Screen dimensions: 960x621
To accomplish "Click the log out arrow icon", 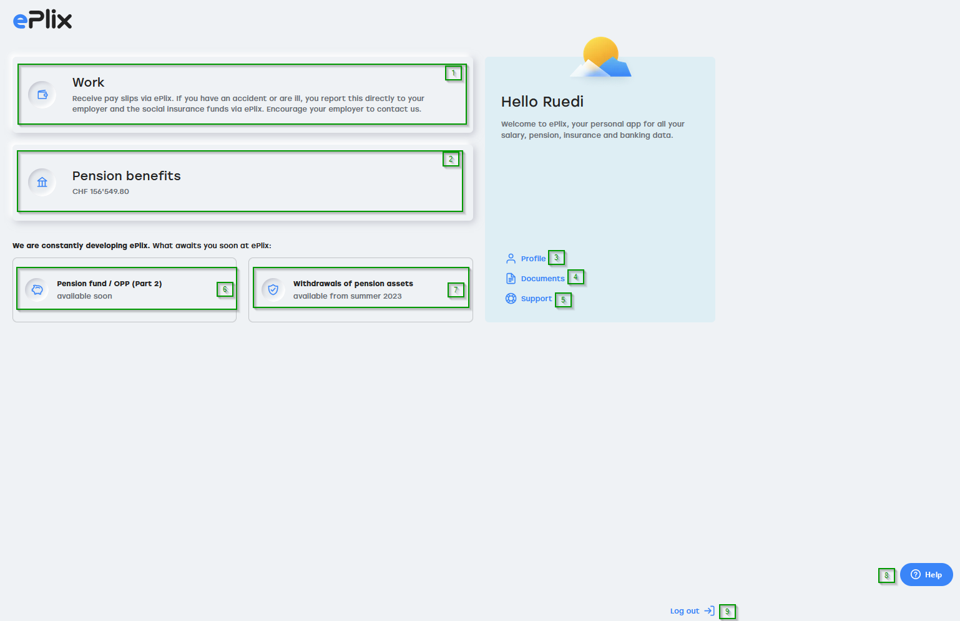I will tap(709, 611).
